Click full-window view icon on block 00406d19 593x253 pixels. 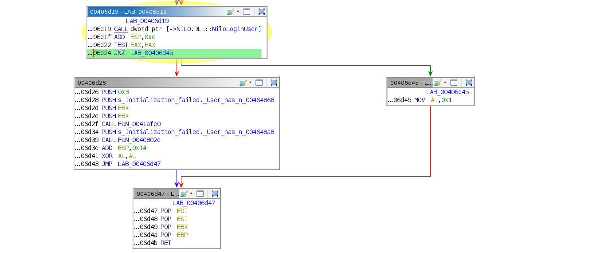click(247, 12)
